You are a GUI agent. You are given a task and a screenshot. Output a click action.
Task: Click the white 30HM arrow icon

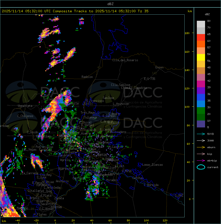point(201,140)
